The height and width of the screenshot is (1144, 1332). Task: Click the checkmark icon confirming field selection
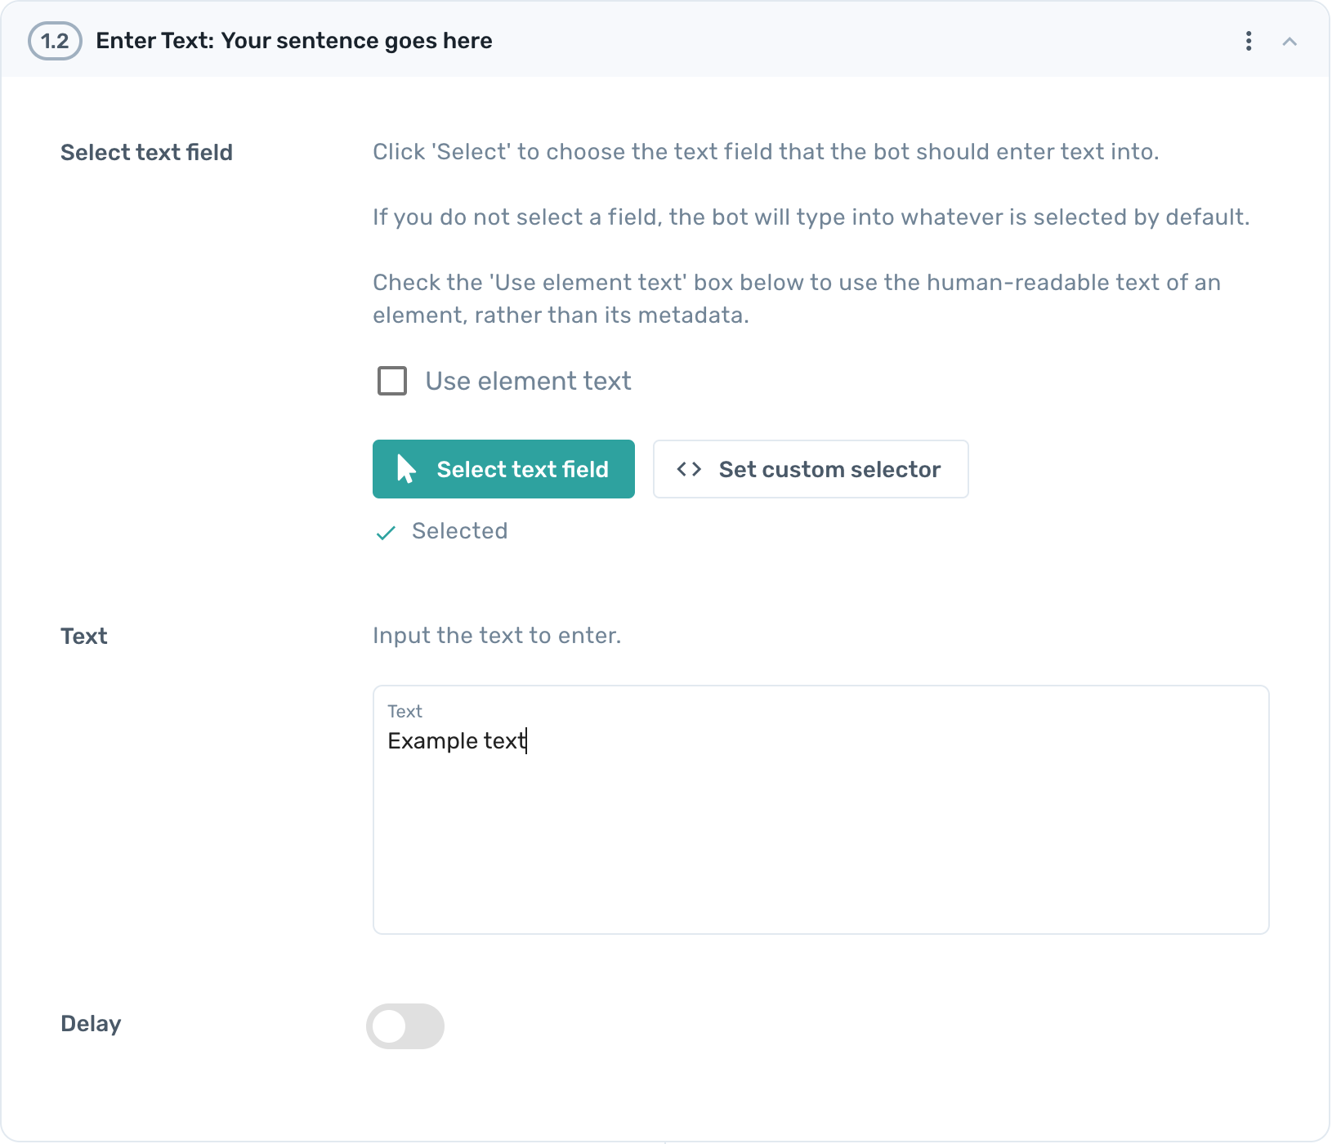387,533
